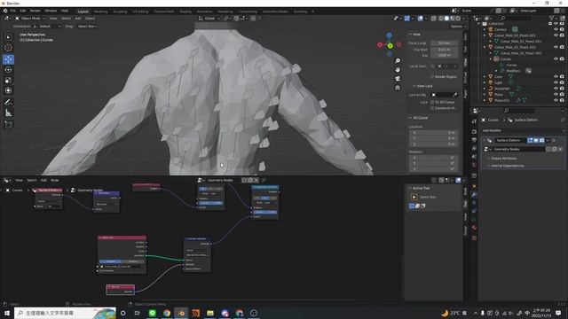Click the Lock to Object field

[445, 95]
